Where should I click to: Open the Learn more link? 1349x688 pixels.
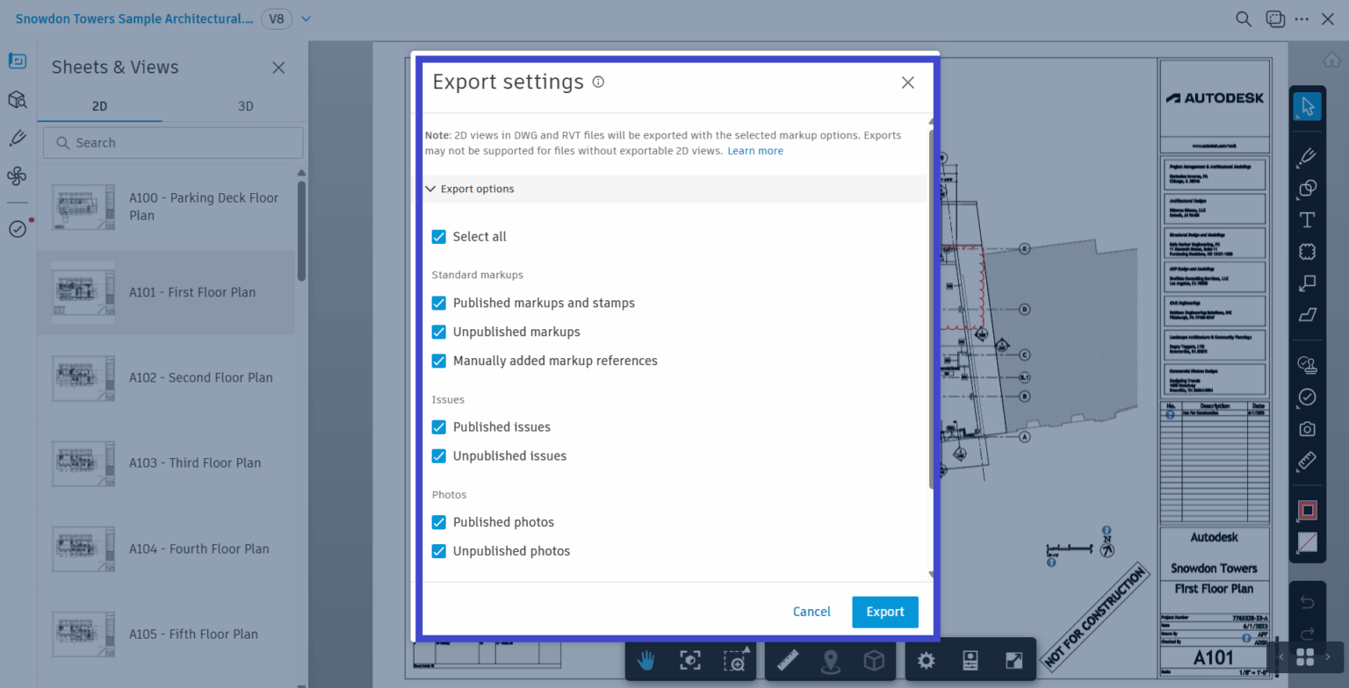coord(754,150)
